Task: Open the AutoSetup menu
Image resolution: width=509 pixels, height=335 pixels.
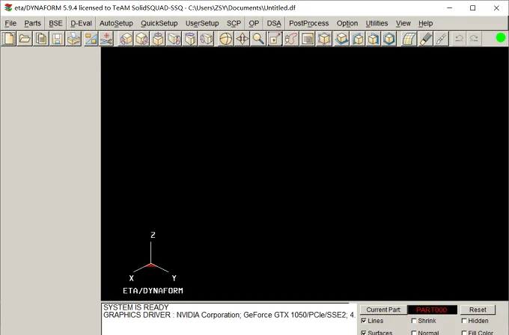Action: coord(116,23)
